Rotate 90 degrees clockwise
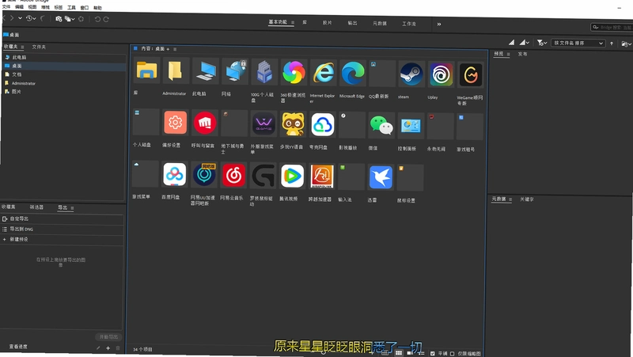Viewport: 633px width, 357px height. pos(106,19)
